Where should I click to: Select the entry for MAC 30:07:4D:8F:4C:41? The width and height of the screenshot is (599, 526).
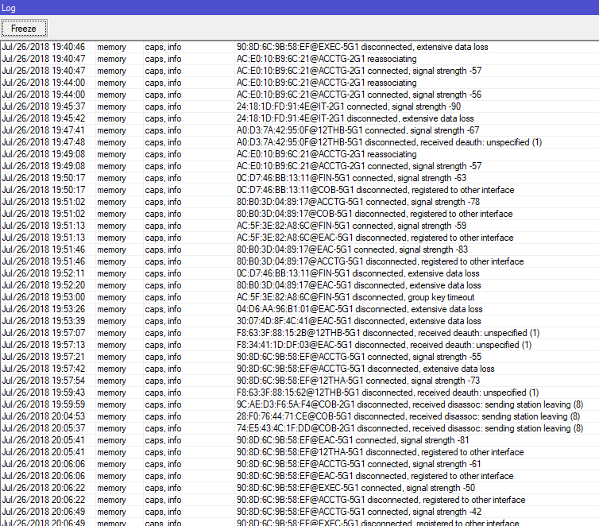[x=359, y=321]
